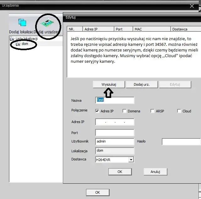Sort by Adres IP column header

click(x=98, y=29)
